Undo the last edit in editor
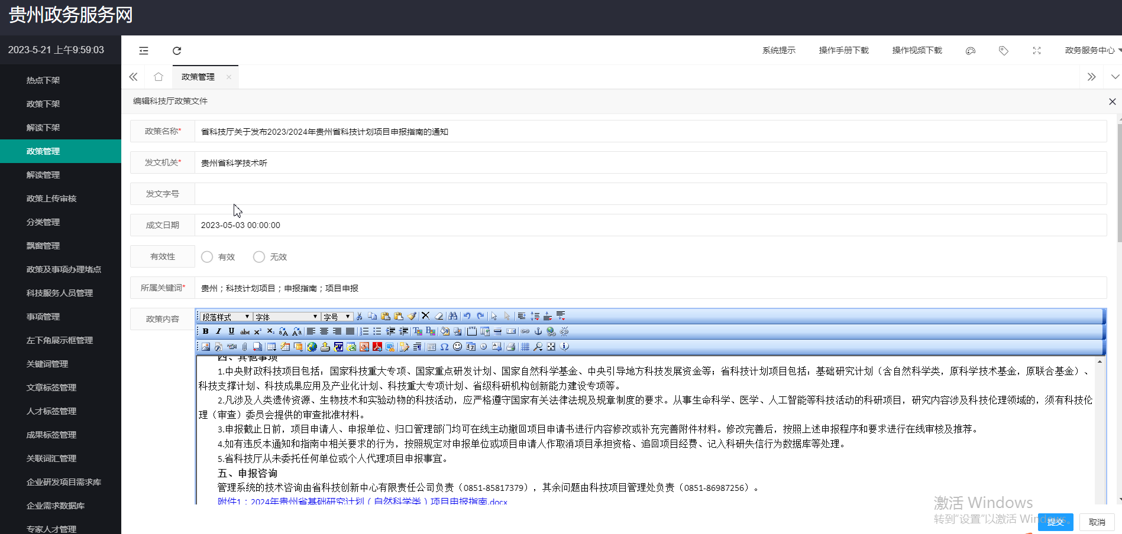 click(467, 316)
